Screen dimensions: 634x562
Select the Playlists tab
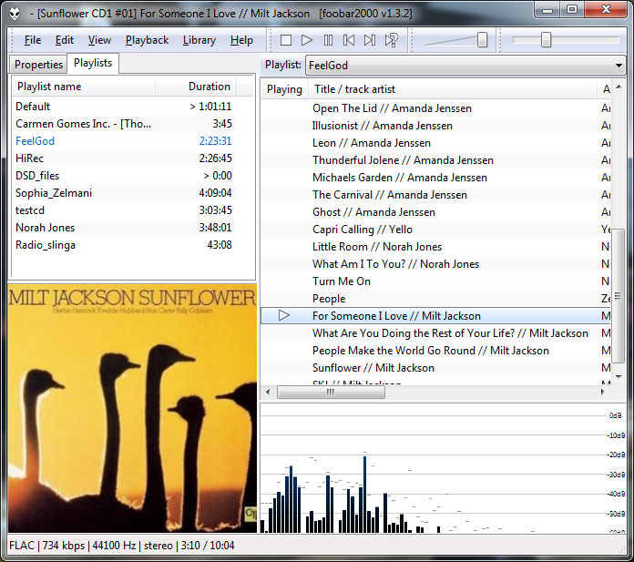[93, 63]
